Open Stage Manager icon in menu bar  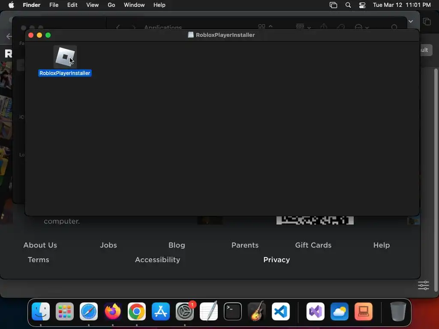[333, 5]
